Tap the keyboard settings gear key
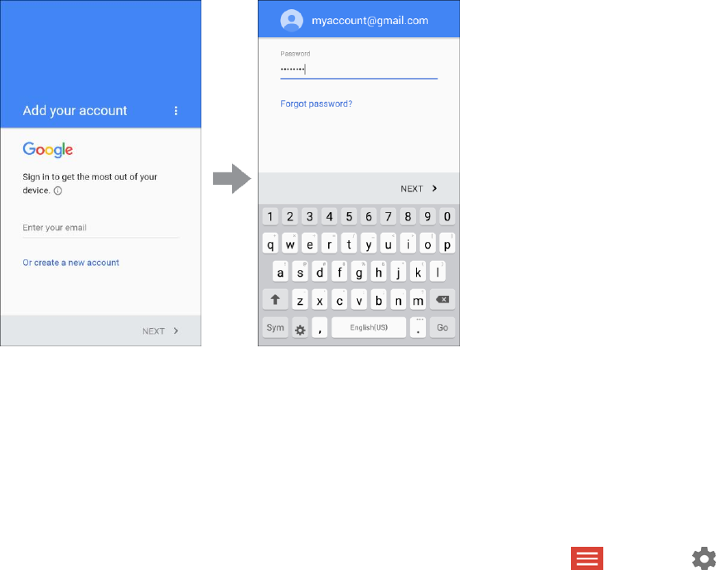Screen dimensions: 716x570 pyautogui.click(x=300, y=328)
